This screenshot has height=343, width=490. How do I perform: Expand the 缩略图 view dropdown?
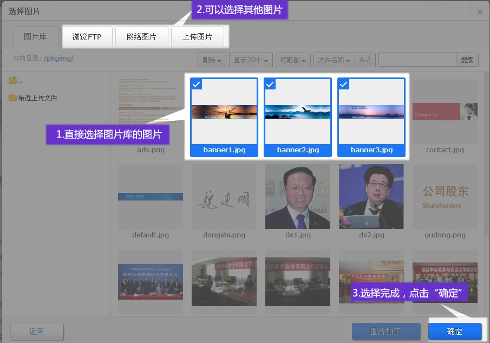[x=293, y=60]
